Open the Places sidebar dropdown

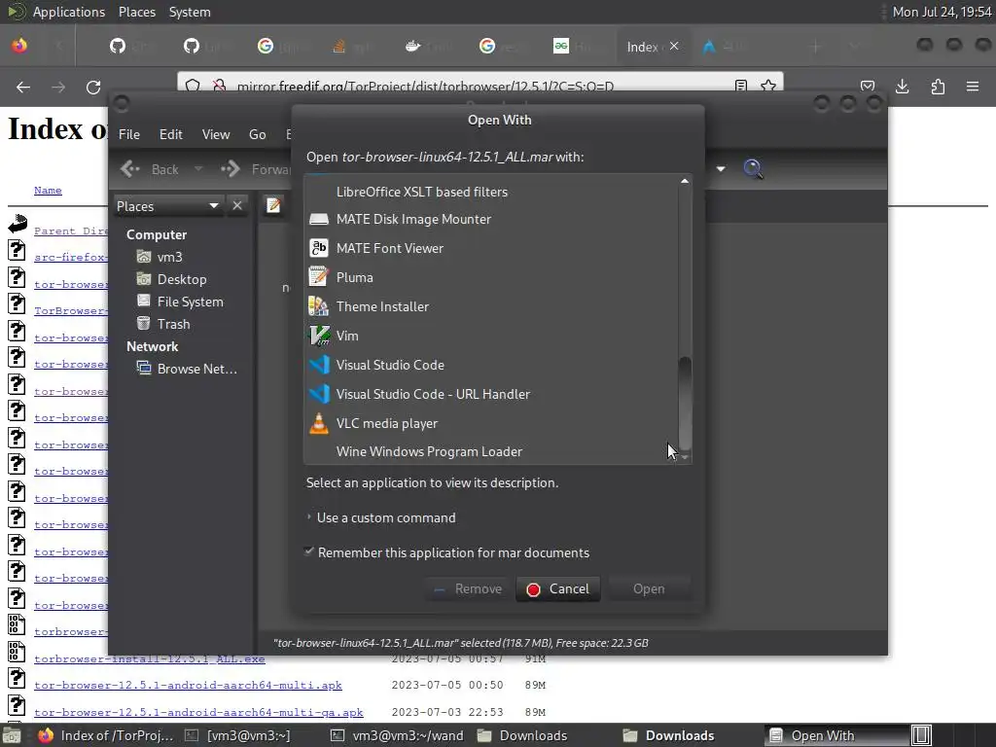pos(168,206)
